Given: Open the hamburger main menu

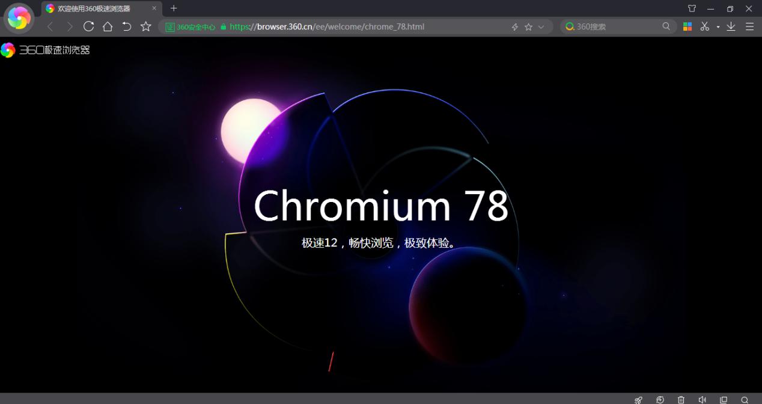Looking at the screenshot, I should pos(749,26).
